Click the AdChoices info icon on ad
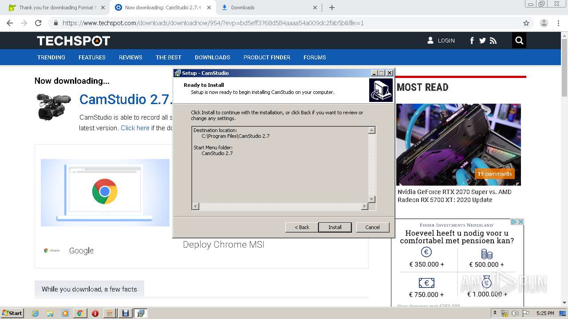Screen dimensions: 568x319 click(x=514, y=222)
